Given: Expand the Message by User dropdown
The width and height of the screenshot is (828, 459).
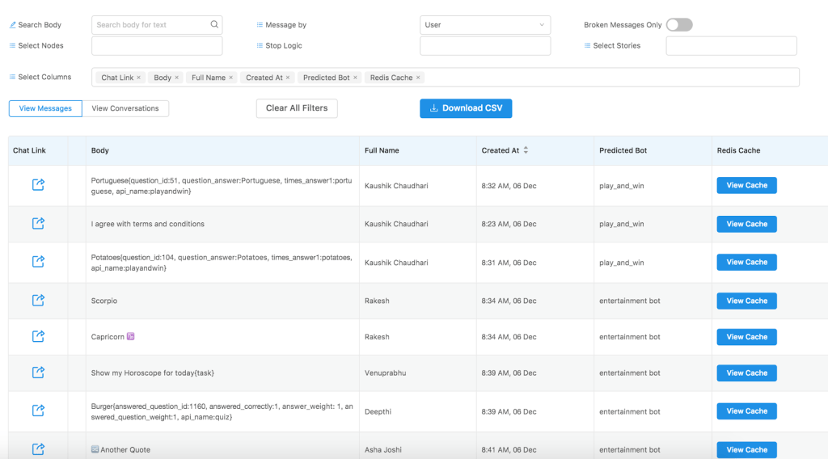Looking at the screenshot, I should pos(485,25).
